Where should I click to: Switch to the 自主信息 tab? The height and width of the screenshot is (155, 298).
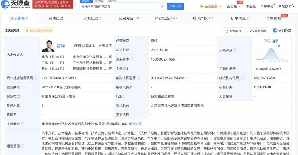pos(274,18)
